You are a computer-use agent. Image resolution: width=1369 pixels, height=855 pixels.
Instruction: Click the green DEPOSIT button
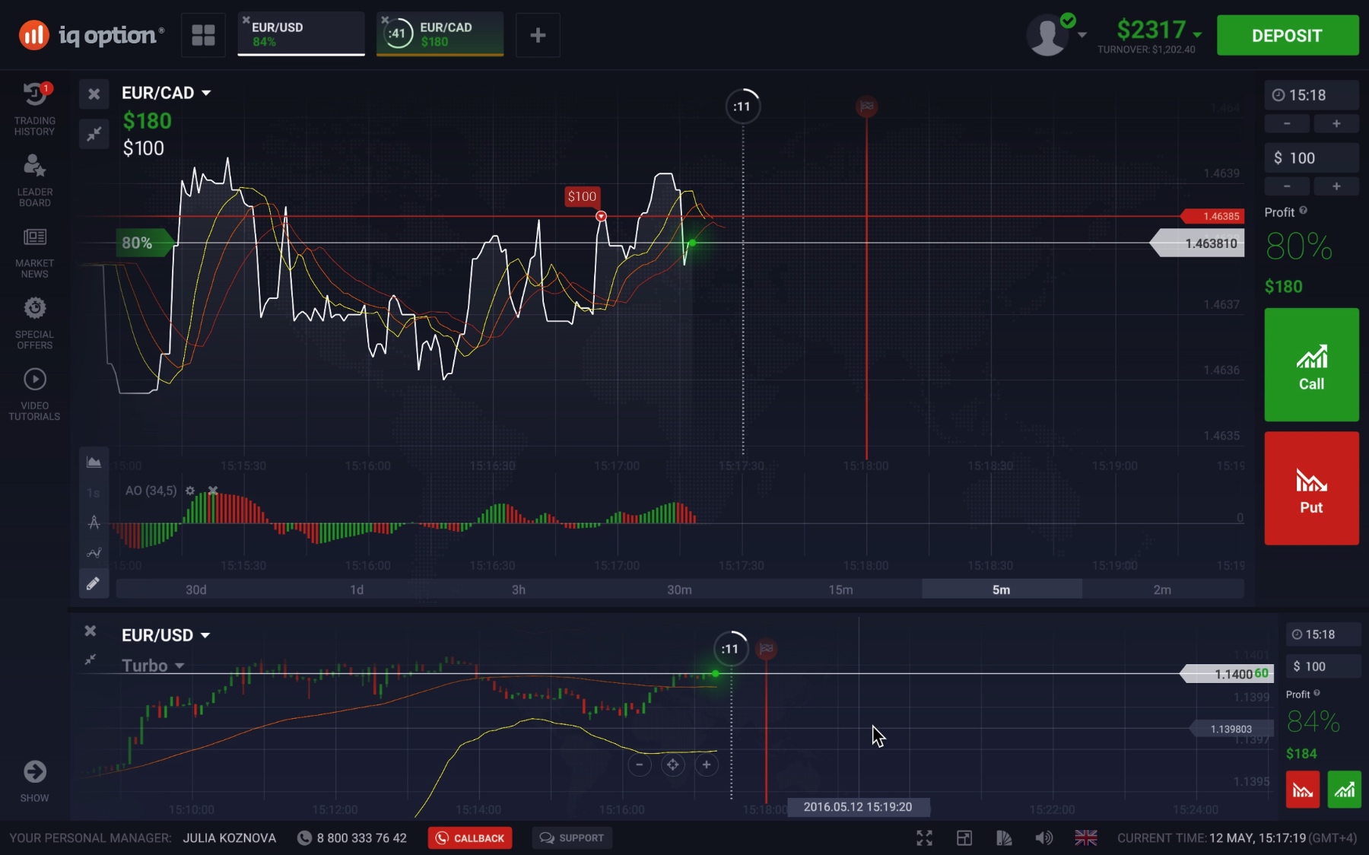pyautogui.click(x=1288, y=35)
